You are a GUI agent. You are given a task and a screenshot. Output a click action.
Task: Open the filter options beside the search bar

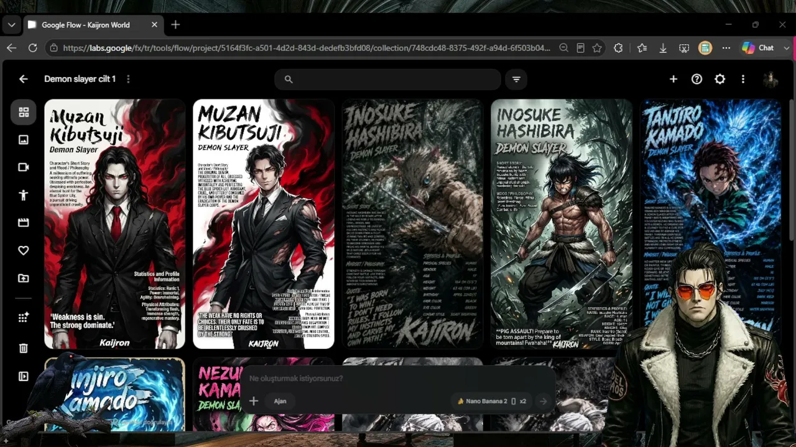(x=516, y=79)
